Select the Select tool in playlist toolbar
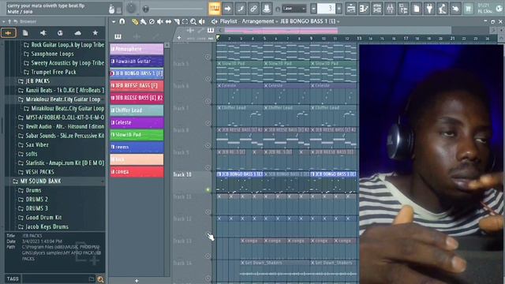Viewport: 505px width, 284px height. click(x=185, y=21)
